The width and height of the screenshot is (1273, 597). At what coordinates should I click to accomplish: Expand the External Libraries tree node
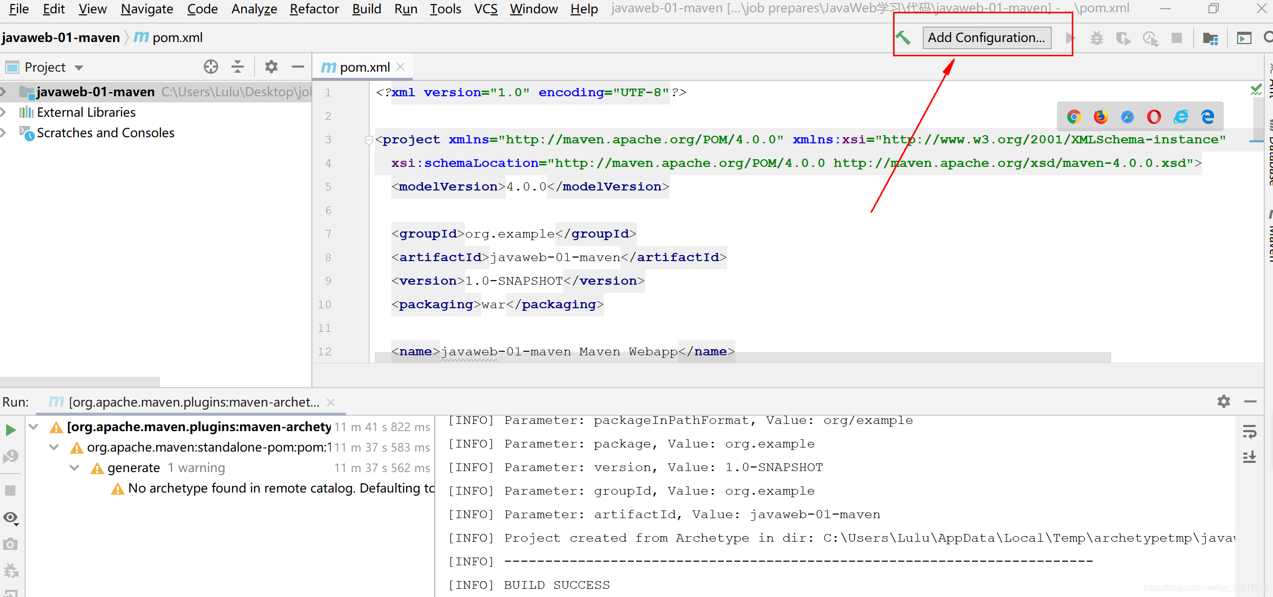(4, 112)
